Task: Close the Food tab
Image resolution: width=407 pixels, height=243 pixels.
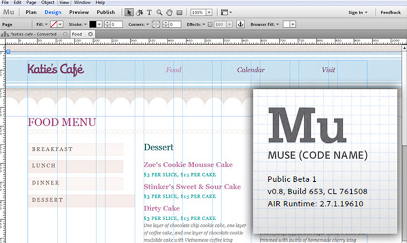Action: 90,34
